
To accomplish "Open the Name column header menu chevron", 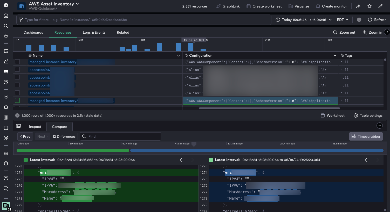I will click(x=179, y=55).
